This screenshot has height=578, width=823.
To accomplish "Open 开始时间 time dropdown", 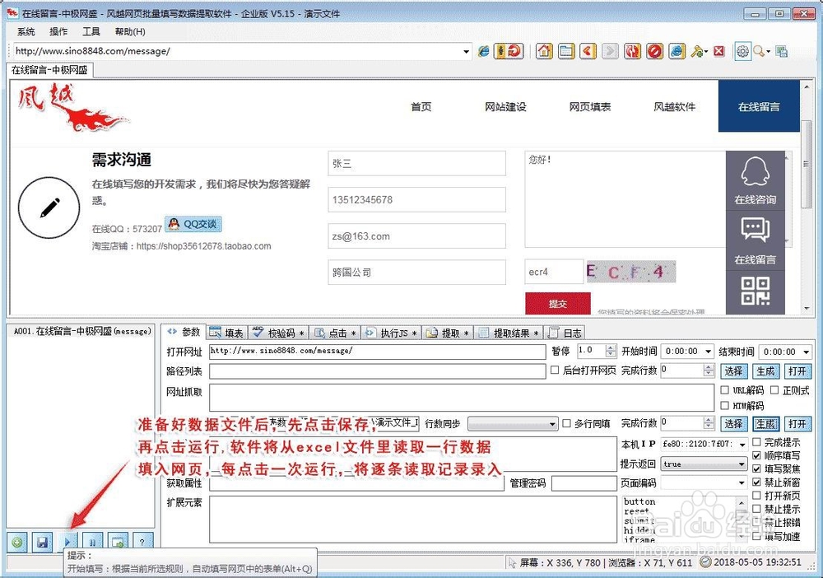I will [709, 352].
